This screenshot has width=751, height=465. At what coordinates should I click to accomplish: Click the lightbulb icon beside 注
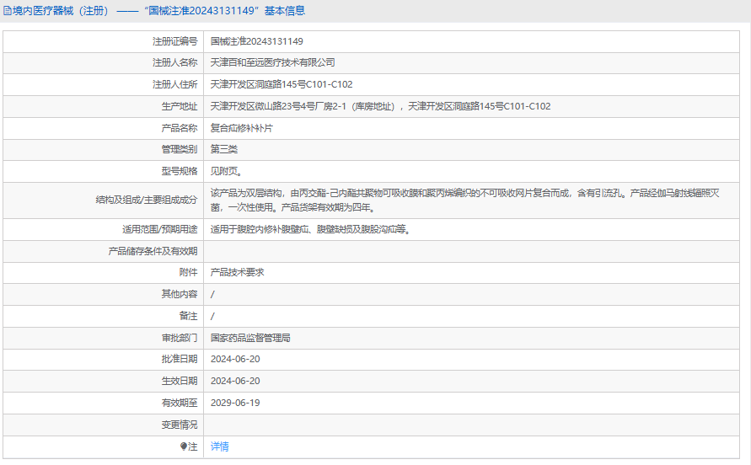pos(184,446)
